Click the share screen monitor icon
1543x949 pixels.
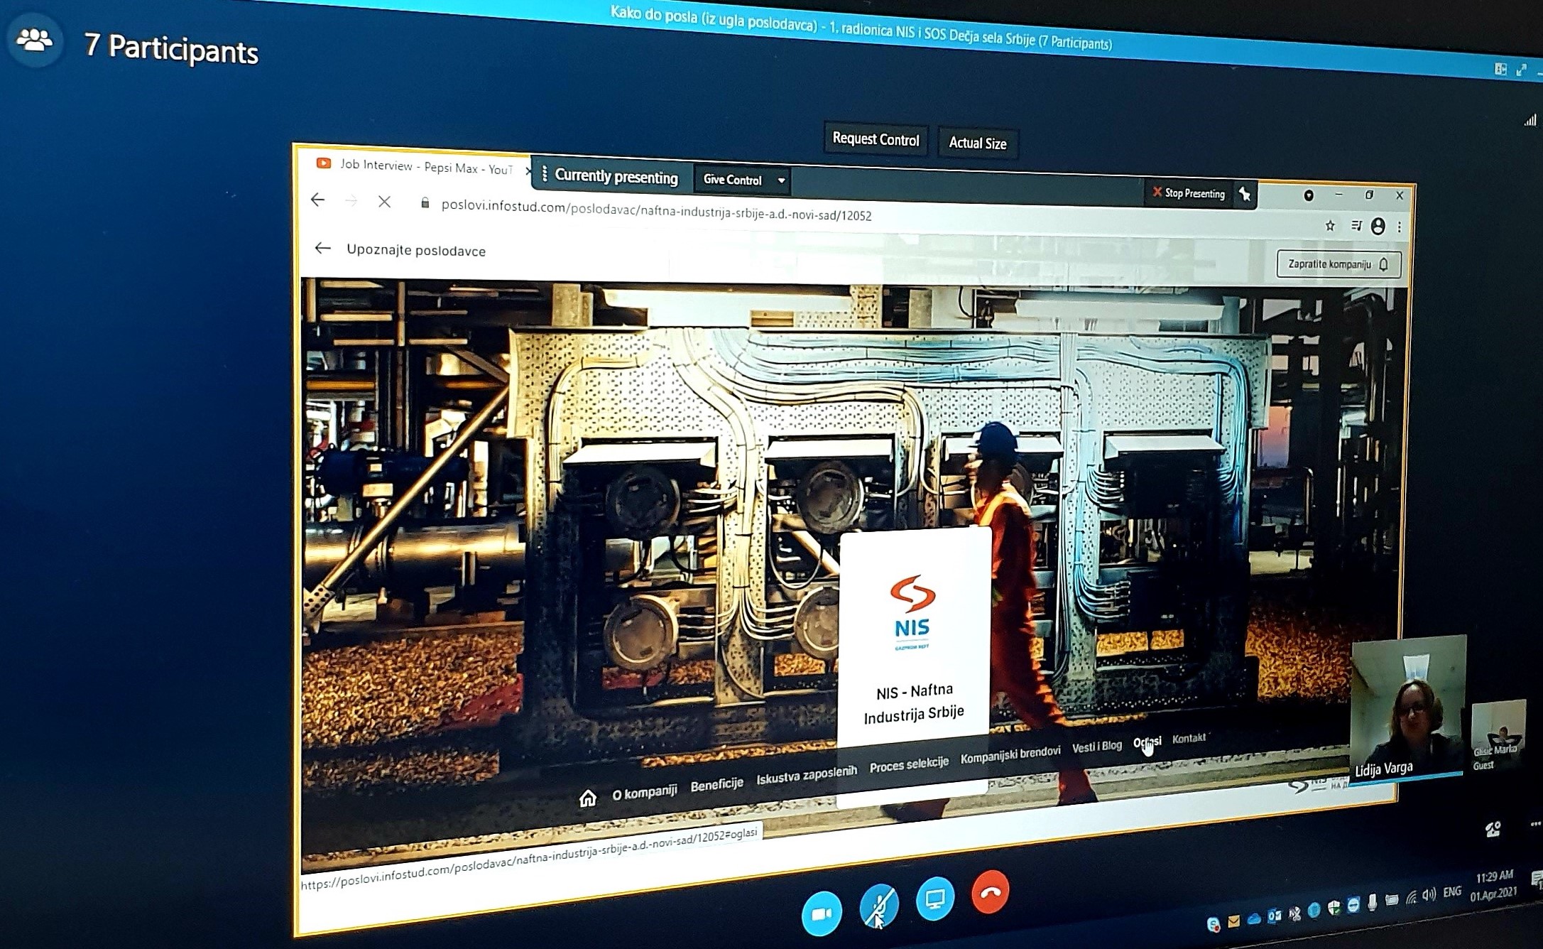pyautogui.click(x=934, y=899)
